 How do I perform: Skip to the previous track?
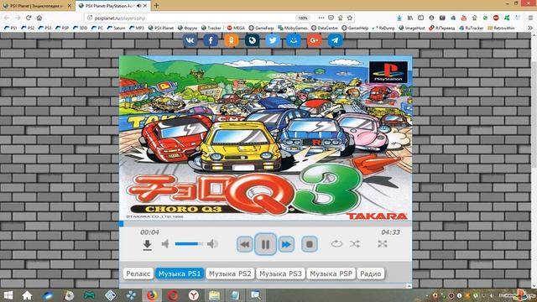click(x=245, y=244)
